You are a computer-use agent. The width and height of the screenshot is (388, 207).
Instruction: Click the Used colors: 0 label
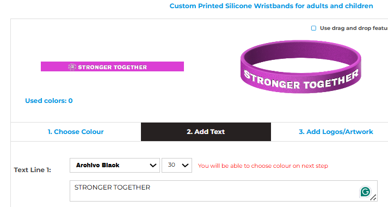click(x=49, y=101)
